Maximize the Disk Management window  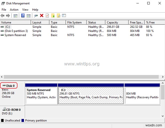coord(148,3)
